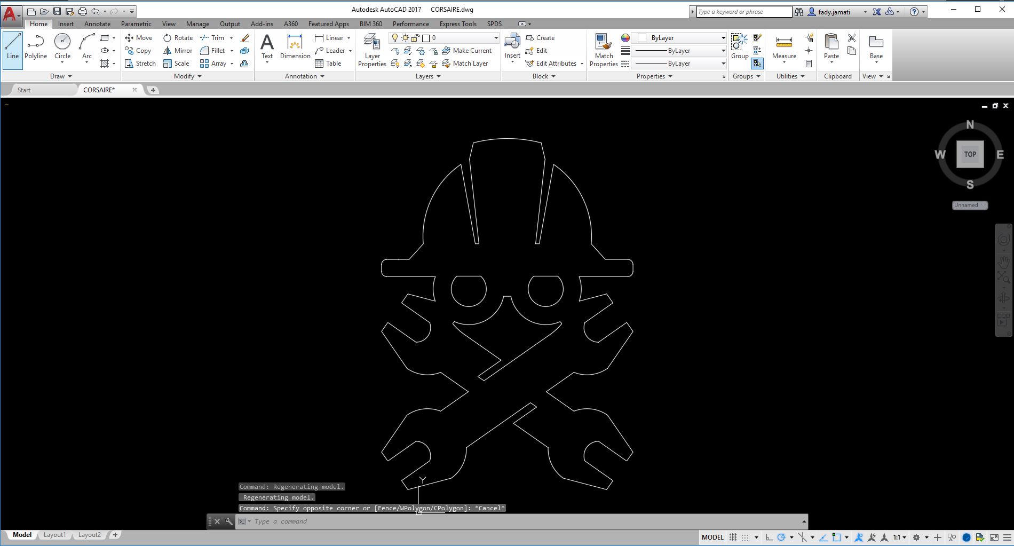Screen dimensions: 1014x546
Task: Open the annotation scale 1:1 dropdown
Action: 900,537
